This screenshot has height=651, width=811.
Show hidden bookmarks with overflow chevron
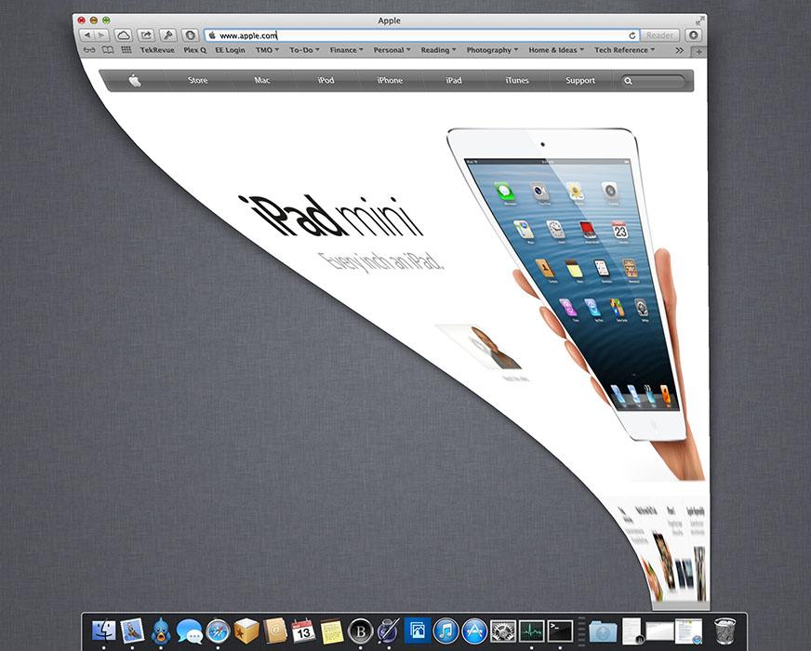(x=679, y=50)
